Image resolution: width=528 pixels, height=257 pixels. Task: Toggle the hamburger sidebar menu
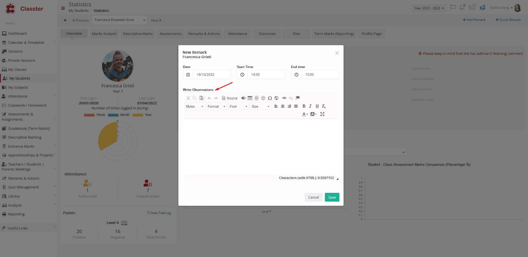63,8
